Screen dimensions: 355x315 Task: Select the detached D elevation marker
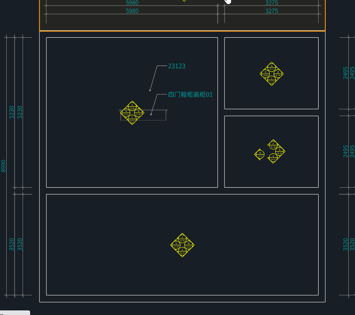pyautogui.click(x=260, y=154)
